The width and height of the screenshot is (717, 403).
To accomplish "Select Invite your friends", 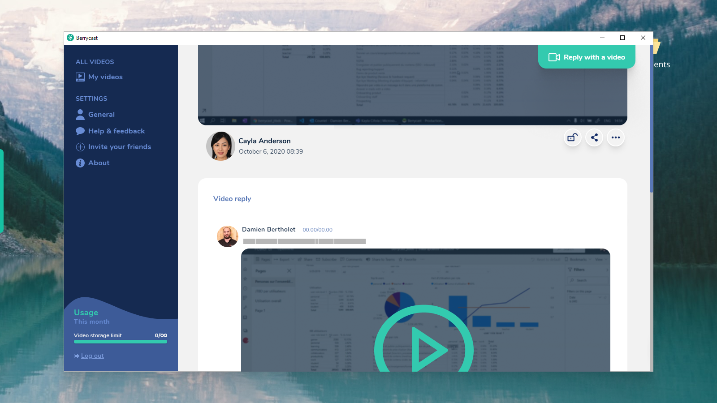I will tap(120, 147).
